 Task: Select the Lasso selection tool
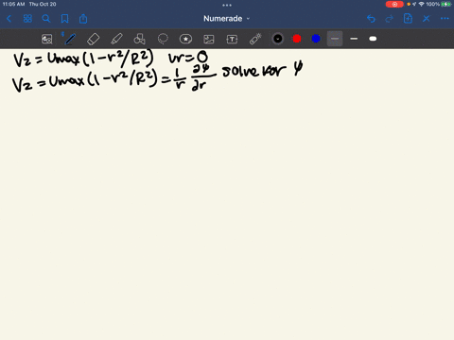click(163, 39)
